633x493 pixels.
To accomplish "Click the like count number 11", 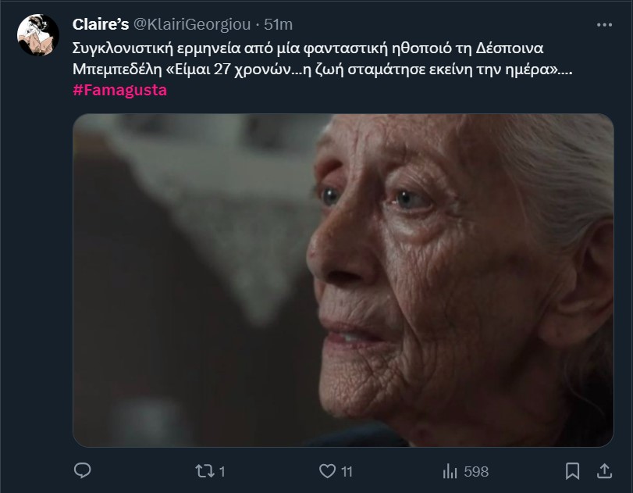I will click(x=347, y=472).
